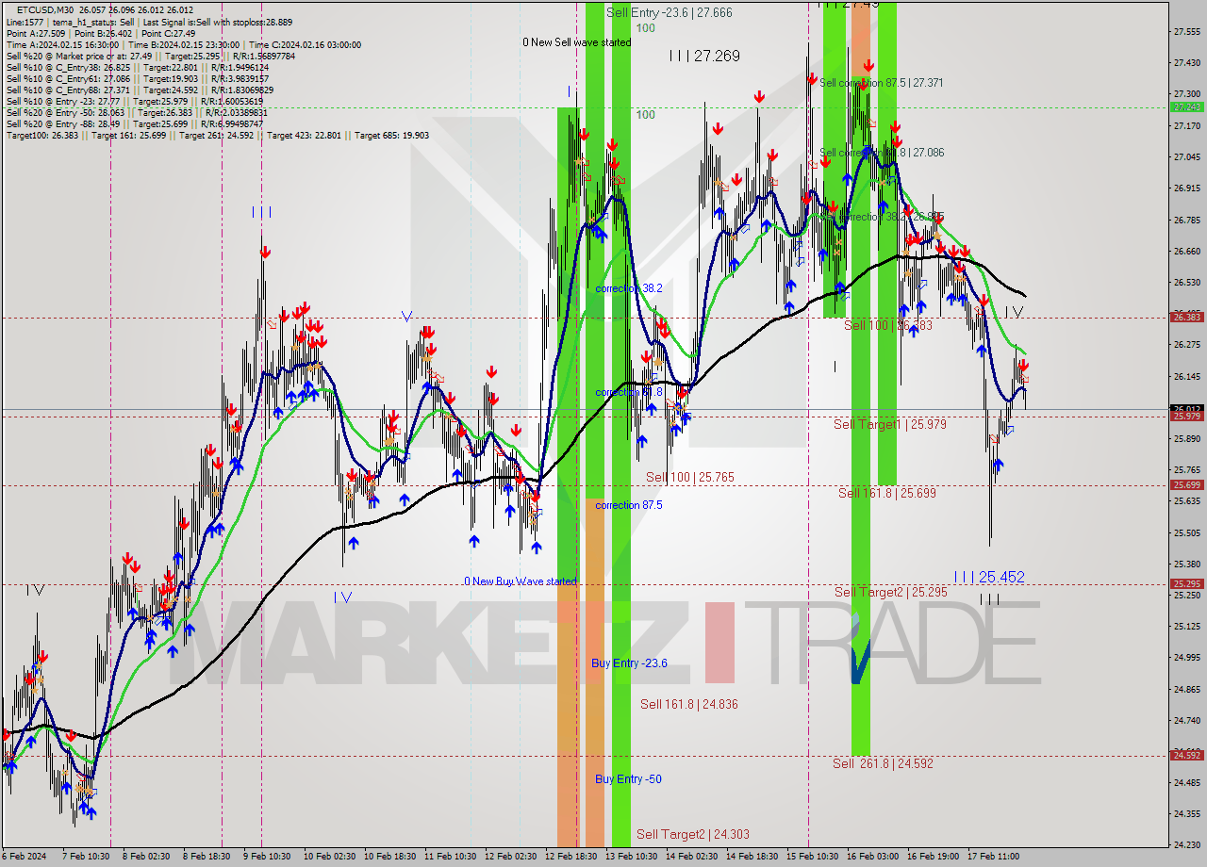Click the 'Sell 261.8 | 24.592' label
The width and height of the screenshot is (1207, 867).
pos(884,763)
